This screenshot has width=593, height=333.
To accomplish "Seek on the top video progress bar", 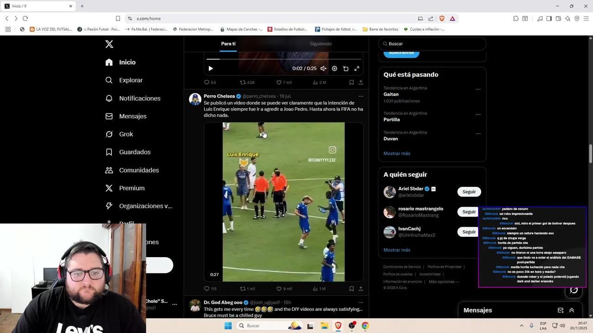I will pos(284,59).
